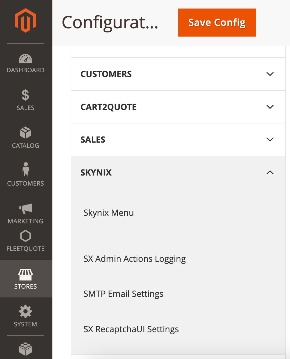Click the CART2QUOTE section title
Image resolution: width=290 pixels, height=359 pixels.
108,107
